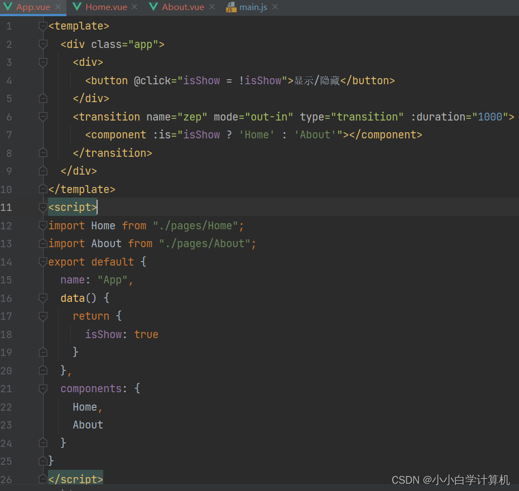The height and width of the screenshot is (491, 519).
Task: Switch to the App.vue tab
Action: click(x=33, y=7)
